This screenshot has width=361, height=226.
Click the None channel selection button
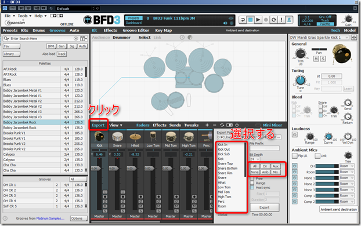pyautogui.click(x=255, y=172)
